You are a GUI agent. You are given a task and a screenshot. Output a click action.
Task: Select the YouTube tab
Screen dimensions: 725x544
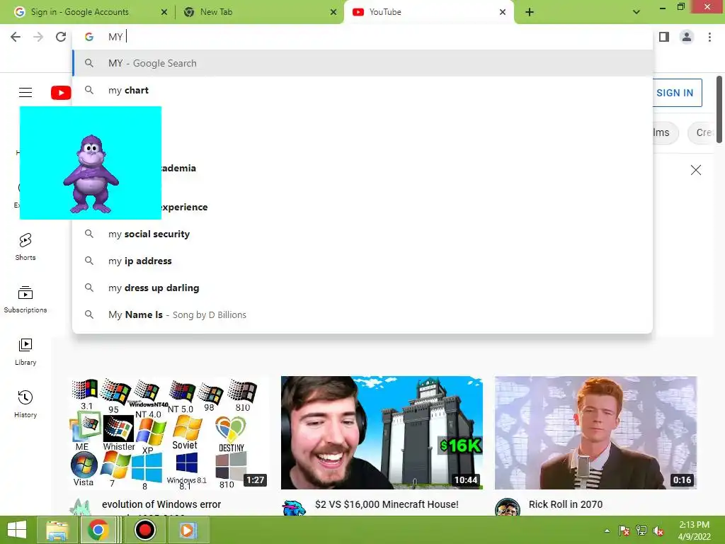428,12
